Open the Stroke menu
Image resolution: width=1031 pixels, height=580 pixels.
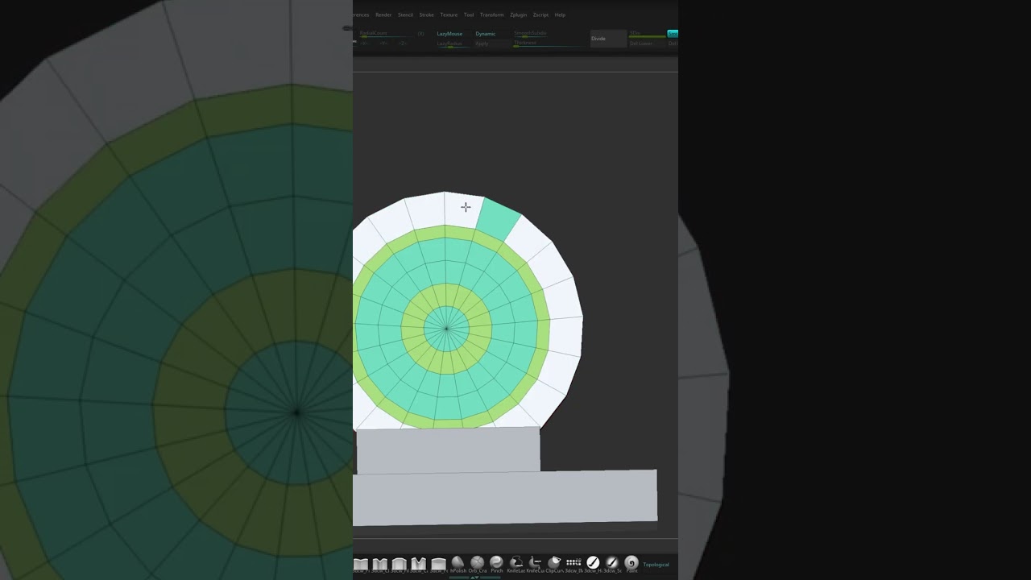point(426,14)
